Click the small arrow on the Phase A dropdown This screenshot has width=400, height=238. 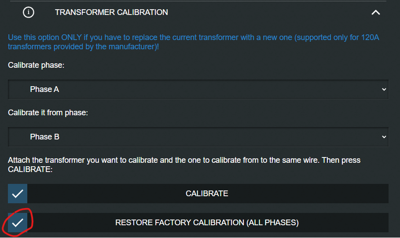pyautogui.click(x=384, y=89)
